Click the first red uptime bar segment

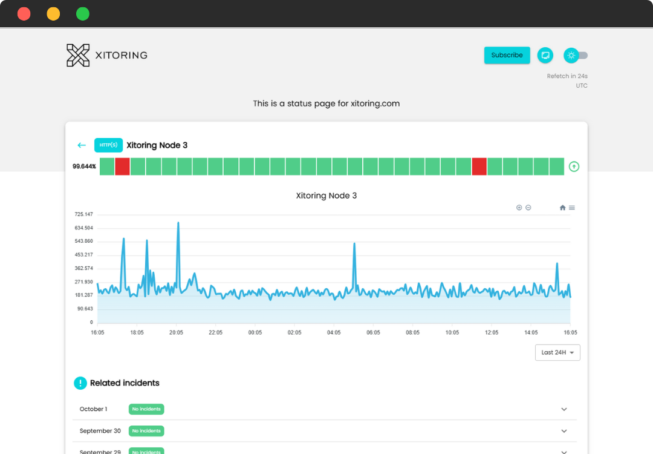tap(122, 166)
